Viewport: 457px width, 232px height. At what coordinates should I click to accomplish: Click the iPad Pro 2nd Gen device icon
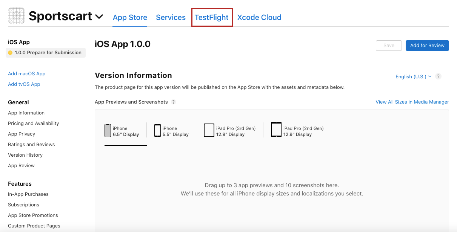point(276,130)
